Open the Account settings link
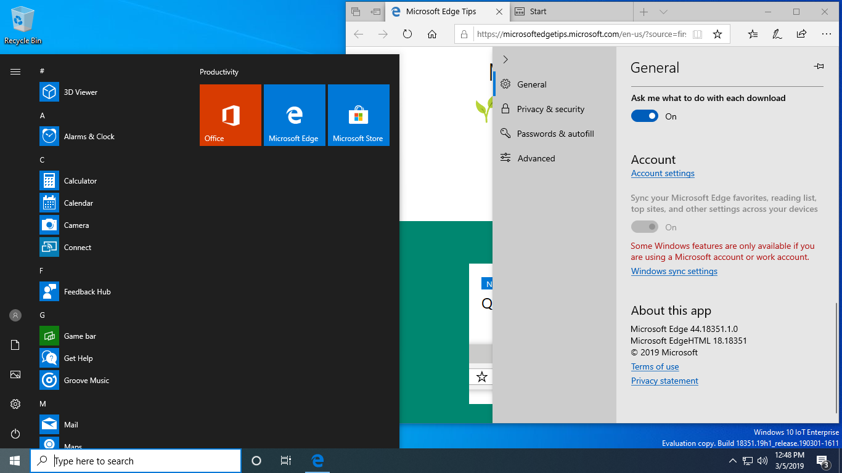Screen dimensions: 842x473 pos(663,174)
